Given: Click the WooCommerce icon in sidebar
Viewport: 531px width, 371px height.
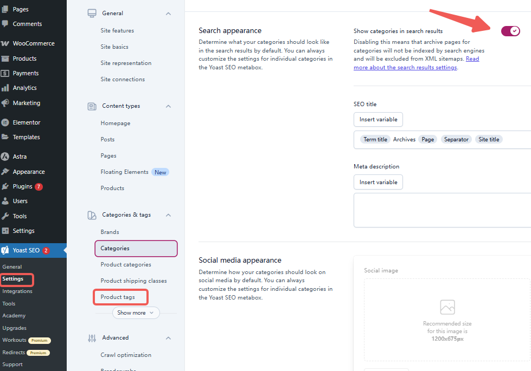Looking at the screenshot, I should pyautogui.click(x=5, y=43).
